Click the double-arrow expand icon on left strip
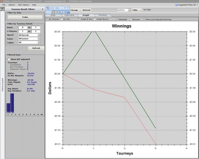This screenshot has width=199, height=159. [x=2, y=9]
